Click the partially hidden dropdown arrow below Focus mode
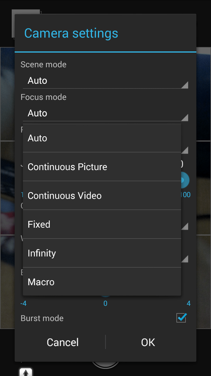Viewport: 211px width, 376px height. click(185, 150)
